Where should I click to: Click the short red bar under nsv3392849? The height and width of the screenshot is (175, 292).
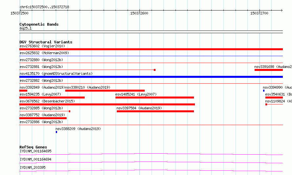click(x=23, y=91)
